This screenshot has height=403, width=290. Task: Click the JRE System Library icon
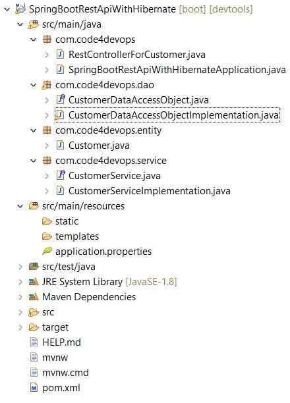point(34,282)
